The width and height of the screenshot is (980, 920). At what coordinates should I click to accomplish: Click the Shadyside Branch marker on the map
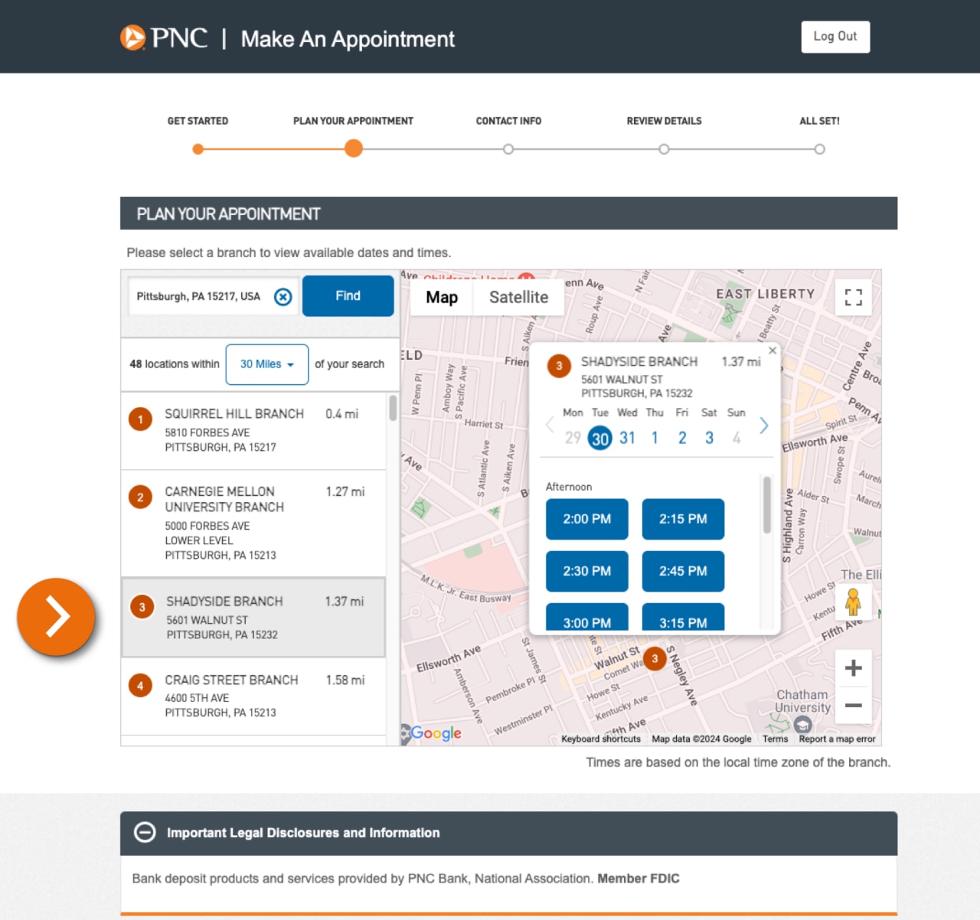(655, 658)
